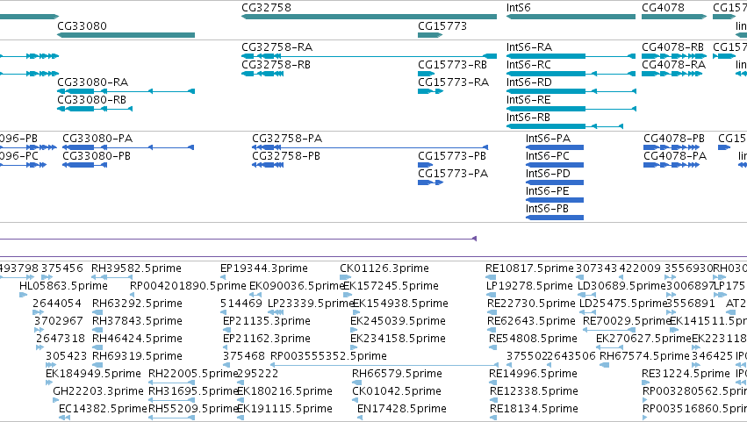Select the IntS6 gene span bar

coord(571,17)
